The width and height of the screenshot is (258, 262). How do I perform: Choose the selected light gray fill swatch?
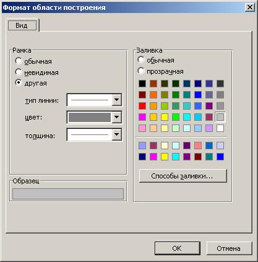pyautogui.click(x=220, y=117)
